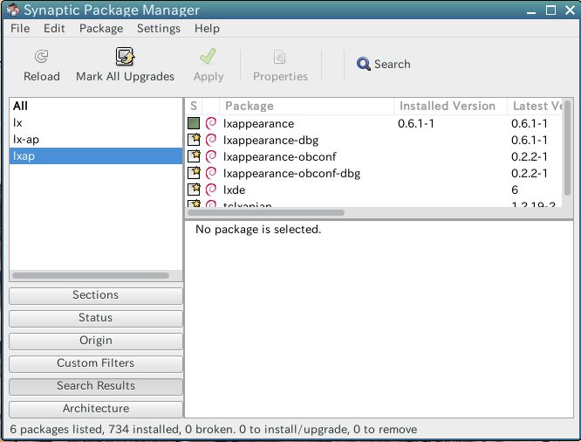Click the Reload toolbar icon
The image size is (581, 442).
(41, 57)
